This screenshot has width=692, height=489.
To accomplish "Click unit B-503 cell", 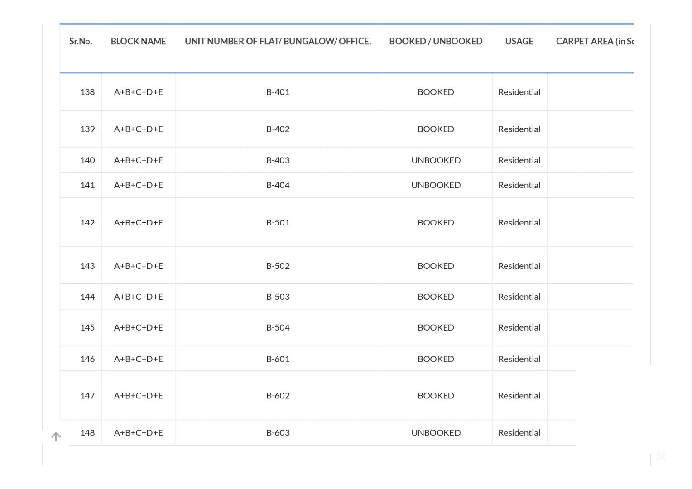I will [x=278, y=297].
